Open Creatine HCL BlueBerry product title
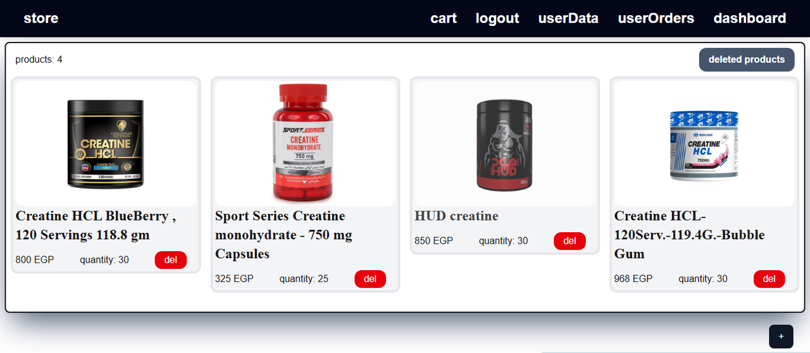 pyautogui.click(x=96, y=225)
